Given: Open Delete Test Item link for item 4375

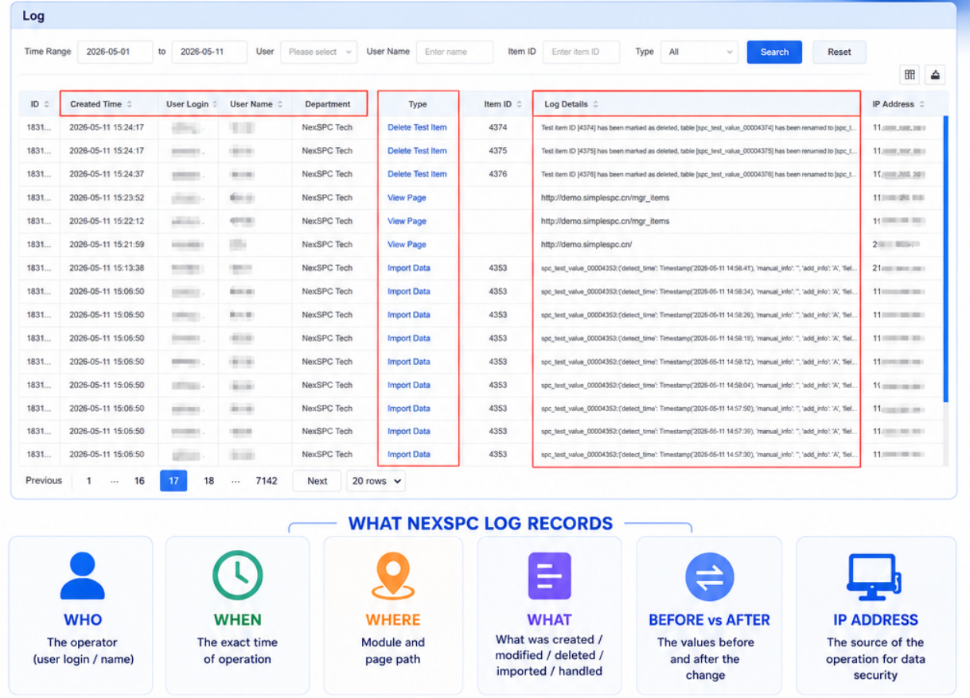Looking at the screenshot, I should (417, 150).
